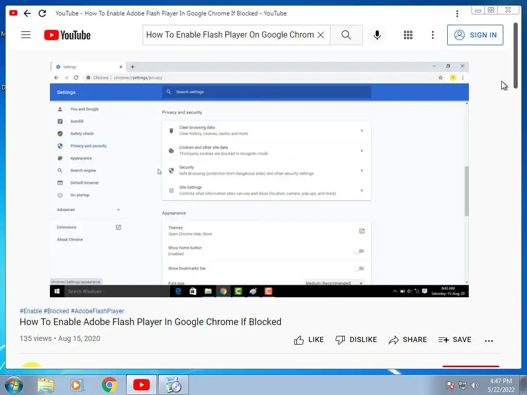527x395 pixels.
Task: Open the #Enable hashtag link
Action: [x=30, y=311]
